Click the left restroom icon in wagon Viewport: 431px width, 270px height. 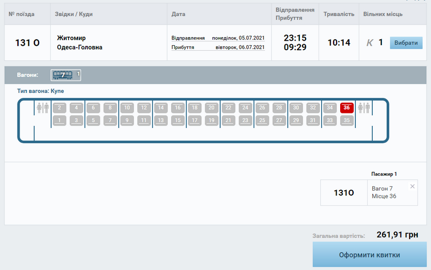(43, 108)
